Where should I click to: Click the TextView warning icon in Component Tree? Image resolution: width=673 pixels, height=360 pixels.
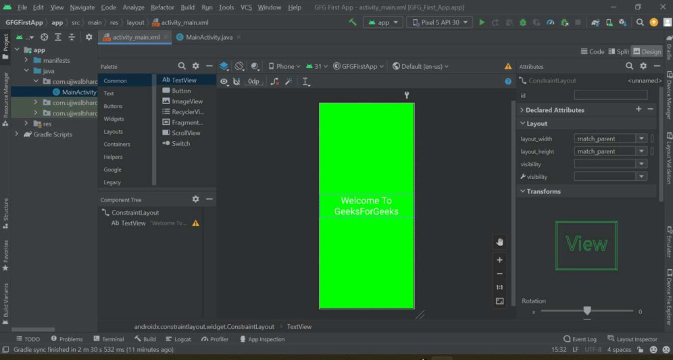196,223
